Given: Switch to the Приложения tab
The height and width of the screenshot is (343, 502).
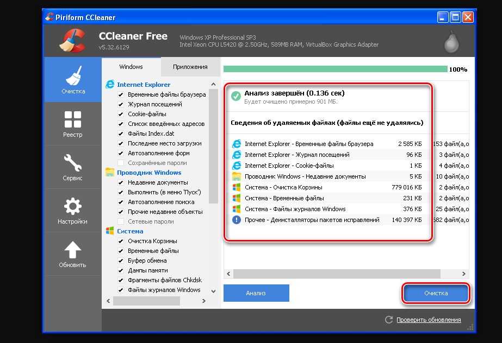Looking at the screenshot, I should tap(190, 67).
